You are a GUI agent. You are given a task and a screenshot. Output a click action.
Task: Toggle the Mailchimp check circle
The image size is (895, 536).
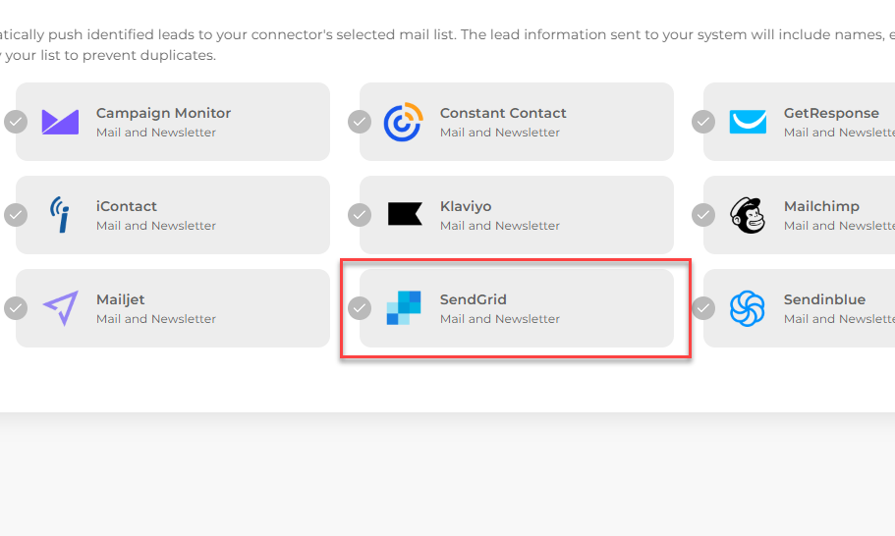click(703, 215)
